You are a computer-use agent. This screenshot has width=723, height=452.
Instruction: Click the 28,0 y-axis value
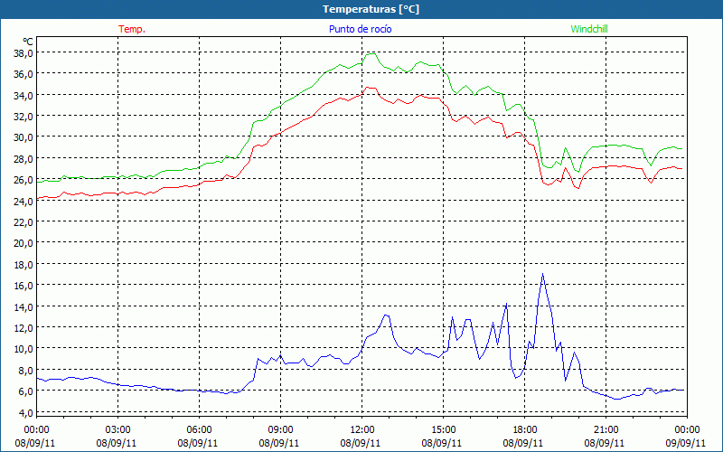(x=23, y=159)
